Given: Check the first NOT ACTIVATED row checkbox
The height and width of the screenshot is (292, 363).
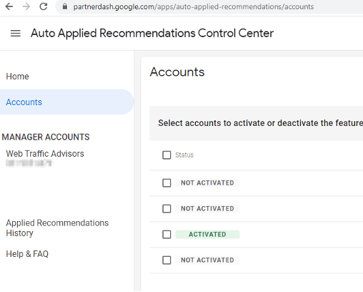Looking at the screenshot, I should click(x=166, y=183).
